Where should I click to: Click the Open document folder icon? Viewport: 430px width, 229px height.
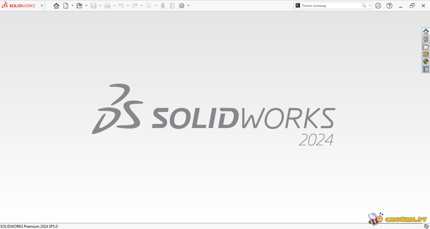(x=79, y=6)
